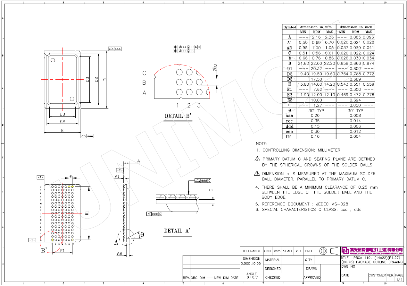Select the DETAIL B' title label
This screenshot has height=286, width=407.
point(178,116)
